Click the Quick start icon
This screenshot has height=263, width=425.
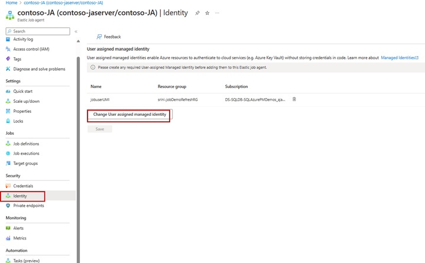click(8, 92)
